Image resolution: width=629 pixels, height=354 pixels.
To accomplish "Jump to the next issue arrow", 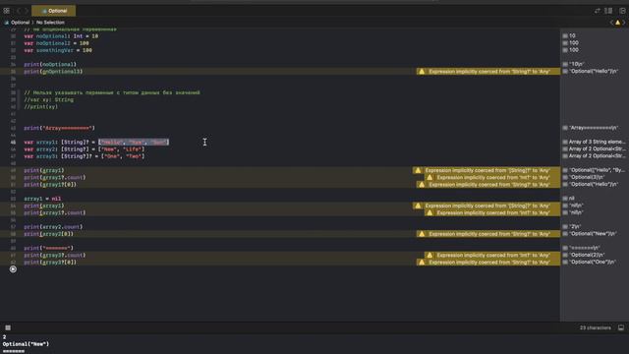I will point(624,23).
